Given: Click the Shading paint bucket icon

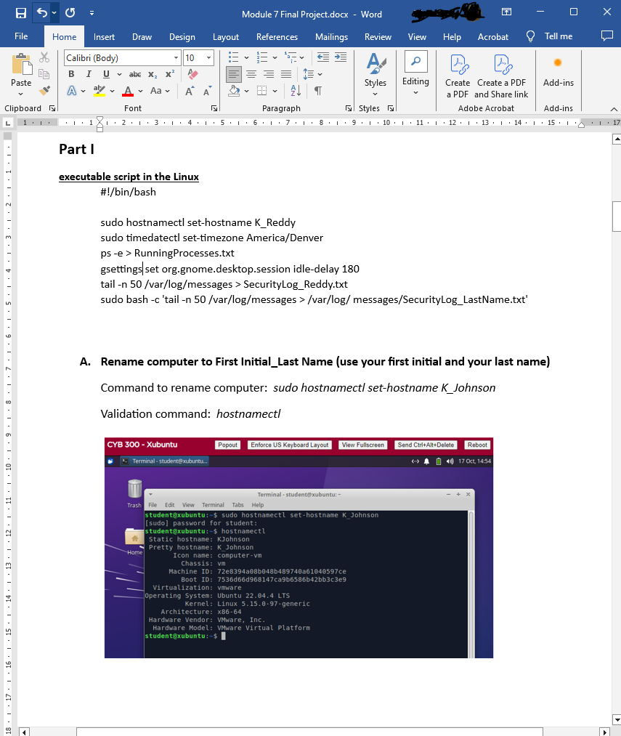Looking at the screenshot, I should pyautogui.click(x=234, y=91).
